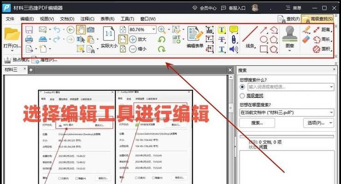Rotate the page counterclockwise
The width and height of the screenshot is (341, 184).
(x=162, y=39)
